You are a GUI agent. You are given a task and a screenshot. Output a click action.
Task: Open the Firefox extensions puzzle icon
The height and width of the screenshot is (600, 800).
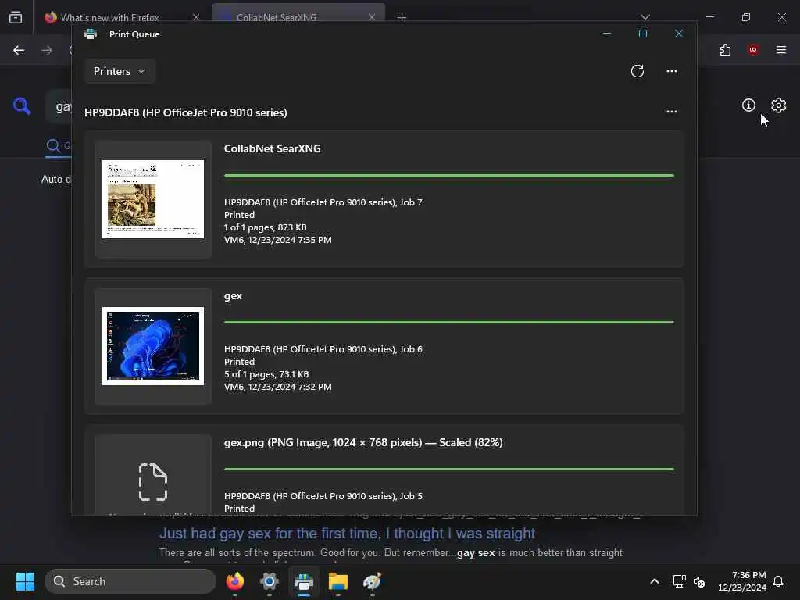click(725, 50)
